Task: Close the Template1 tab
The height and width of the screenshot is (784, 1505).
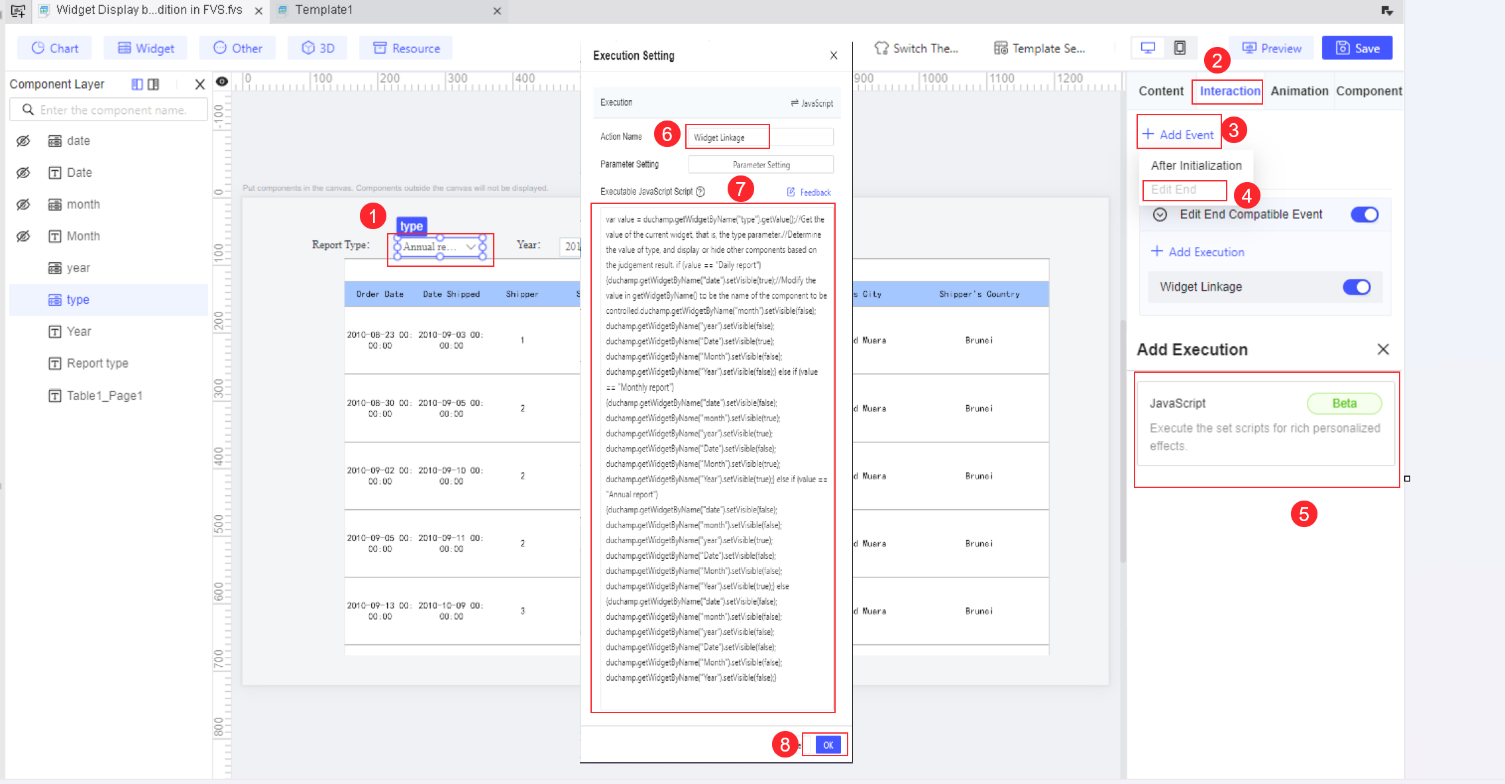Action: click(x=497, y=11)
